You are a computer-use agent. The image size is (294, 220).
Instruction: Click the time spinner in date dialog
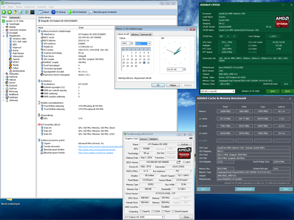184,70
